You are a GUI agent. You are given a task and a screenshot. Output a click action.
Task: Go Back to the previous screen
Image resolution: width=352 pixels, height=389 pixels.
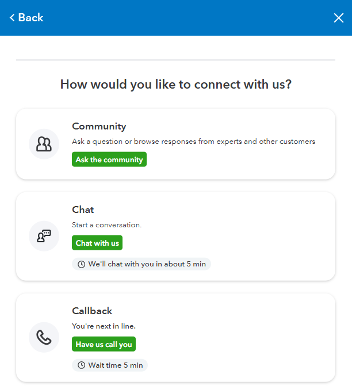click(26, 18)
